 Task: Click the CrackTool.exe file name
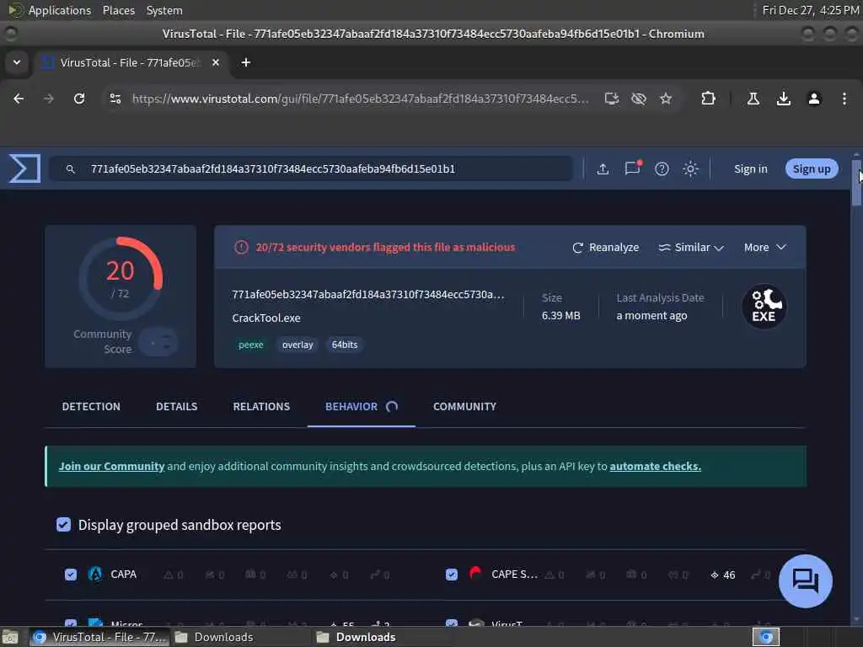(265, 318)
